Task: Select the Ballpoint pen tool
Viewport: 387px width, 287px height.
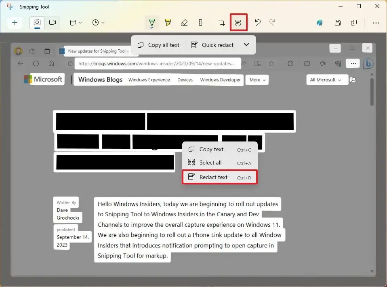Action: 152,23
